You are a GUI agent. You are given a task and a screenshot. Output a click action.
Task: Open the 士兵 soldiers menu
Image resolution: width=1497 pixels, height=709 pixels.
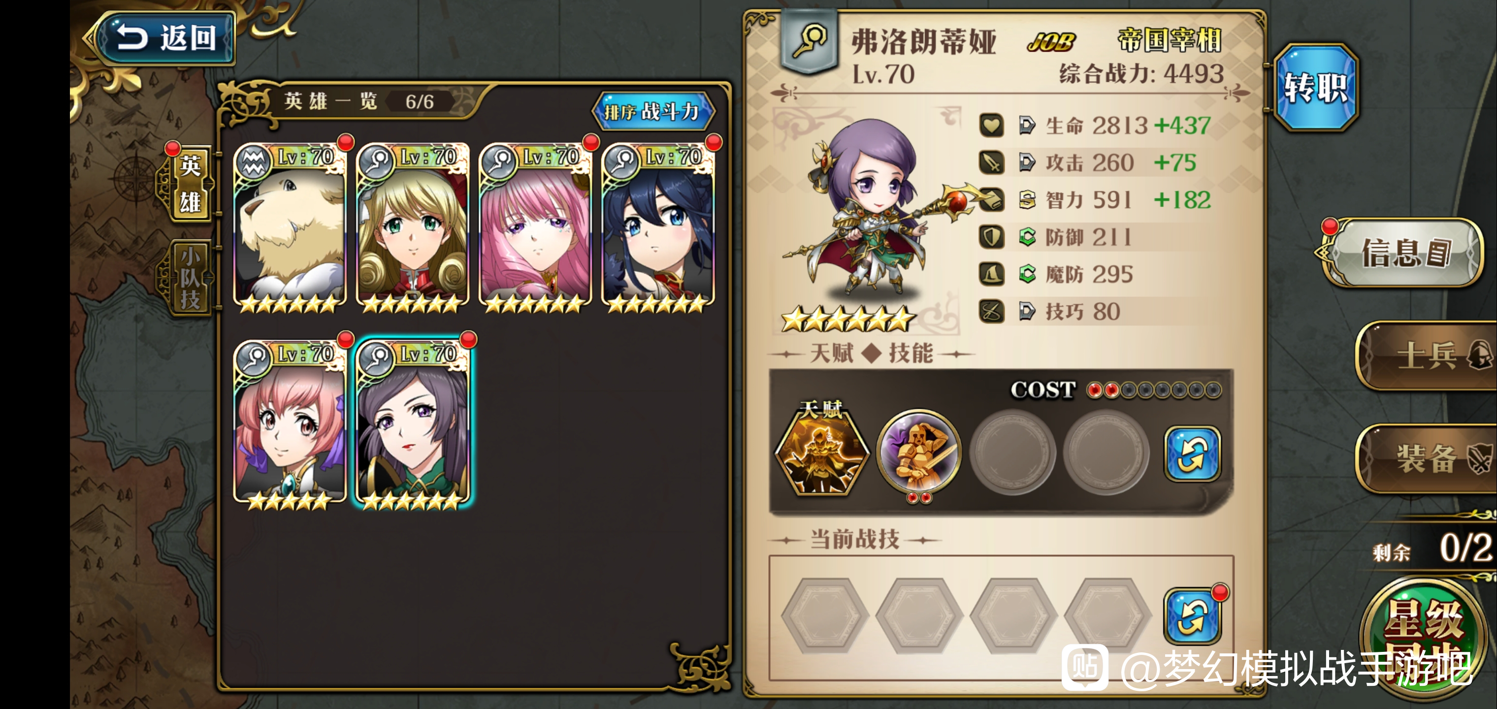coord(1427,355)
